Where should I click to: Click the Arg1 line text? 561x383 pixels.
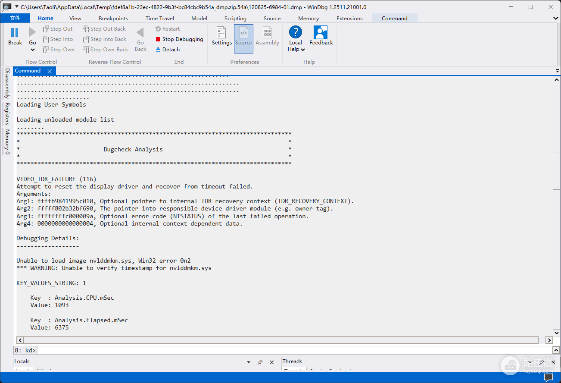(185, 201)
